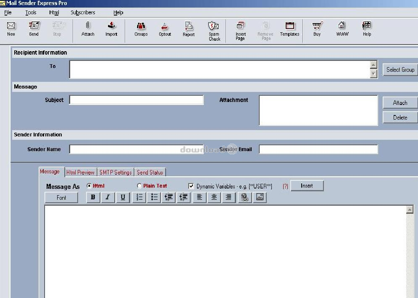Image resolution: width=418 pixels, height=298 pixels.
Task: Toggle bold formatting button
Action: point(93,197)
